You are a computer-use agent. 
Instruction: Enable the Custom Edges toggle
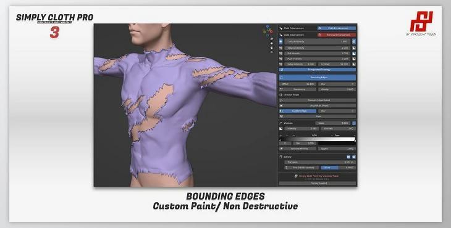(297, 111)
